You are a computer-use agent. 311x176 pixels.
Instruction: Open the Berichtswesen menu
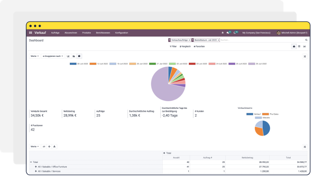103,33
